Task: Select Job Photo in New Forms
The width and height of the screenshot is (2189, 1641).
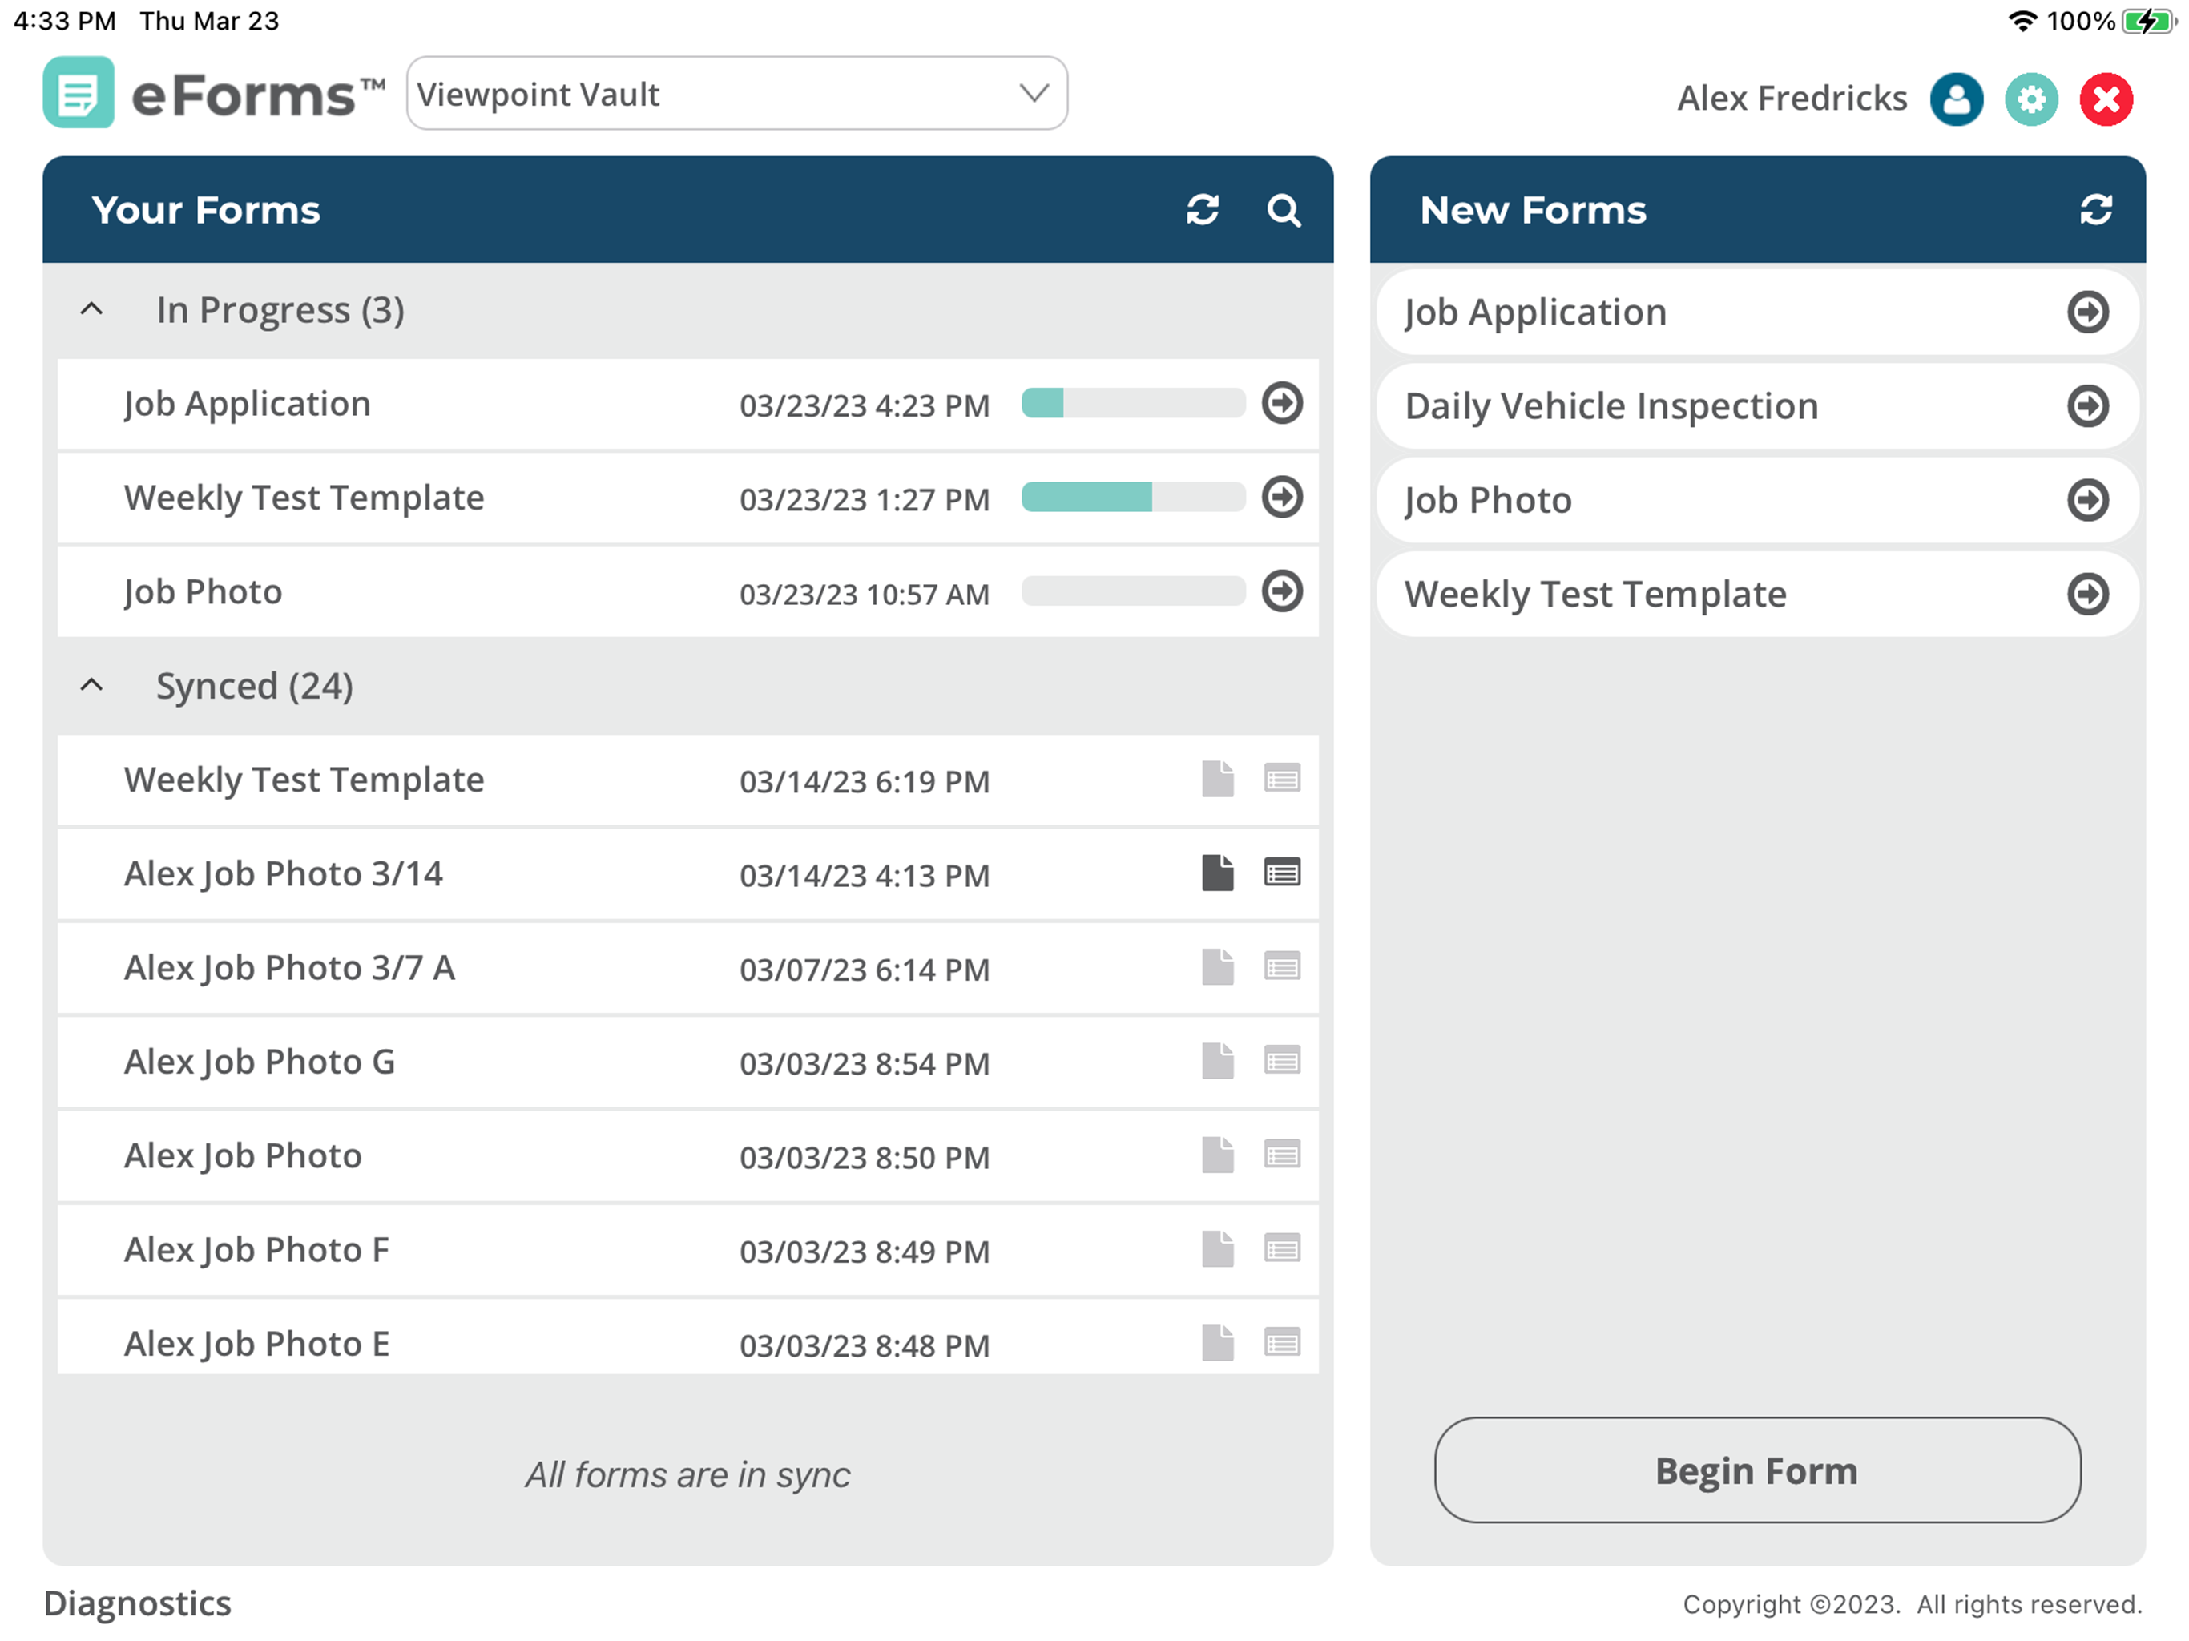Action: coord(1758,500)
